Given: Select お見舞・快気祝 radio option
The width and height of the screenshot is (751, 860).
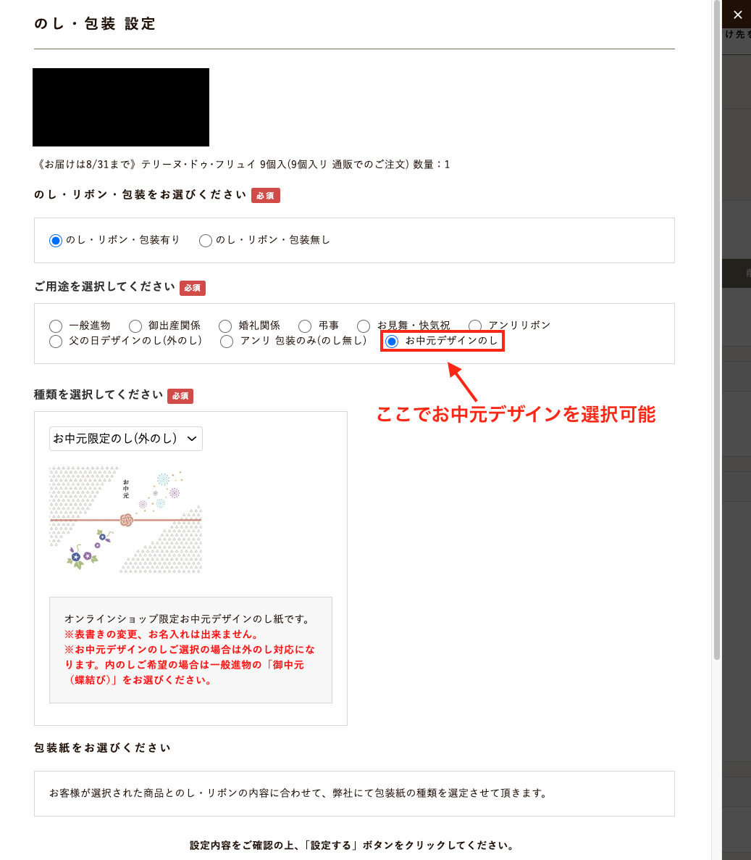Looking at the screenshot, I should (363, 326).
